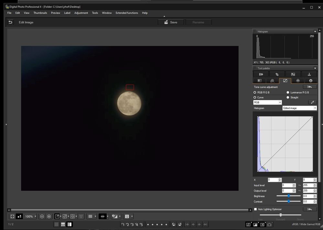Open the Adjustment menu
Screen dimensions: 323x230
81,13
